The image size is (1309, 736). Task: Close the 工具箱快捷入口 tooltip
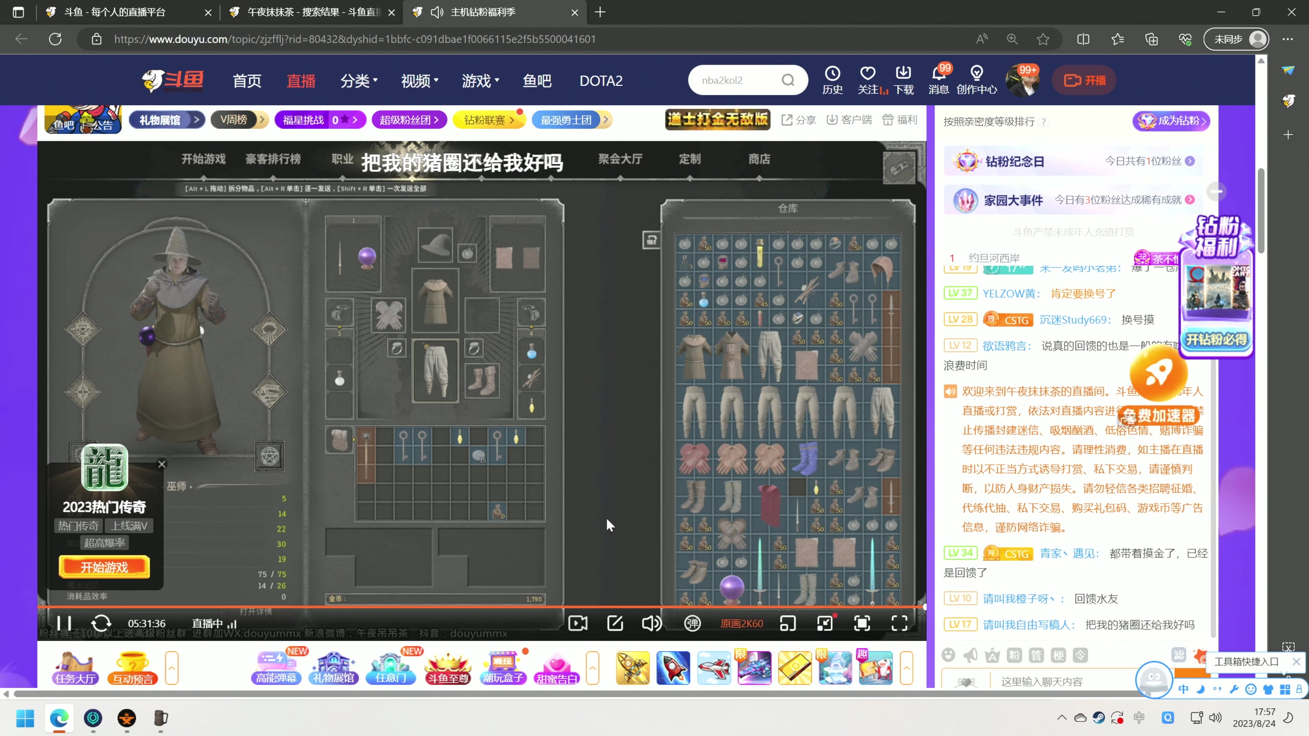click(1296, 661)
